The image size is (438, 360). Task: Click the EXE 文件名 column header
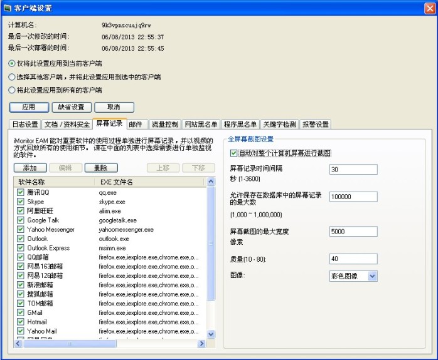tap(150, 182)
